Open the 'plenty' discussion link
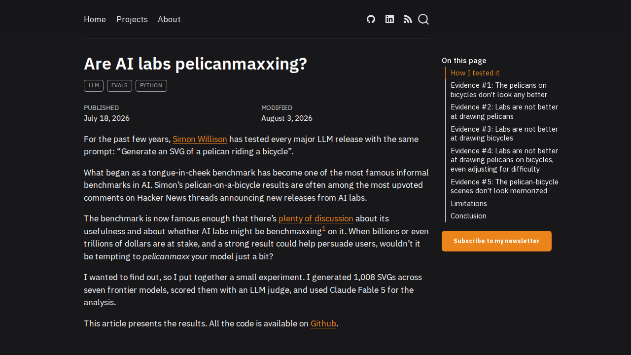This screenshot has height=355, width=631. pos(290,218)
